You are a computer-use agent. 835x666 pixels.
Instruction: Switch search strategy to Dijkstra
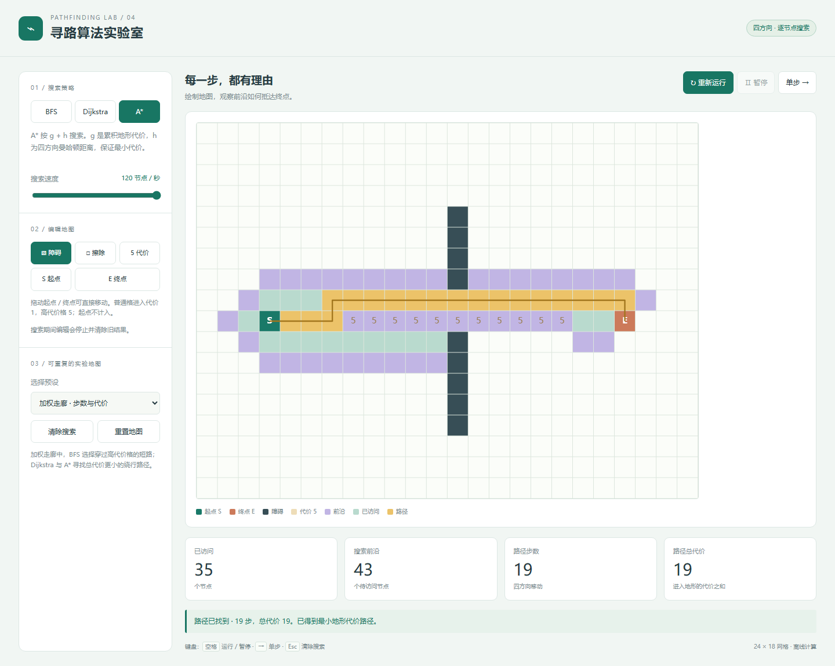95,111
